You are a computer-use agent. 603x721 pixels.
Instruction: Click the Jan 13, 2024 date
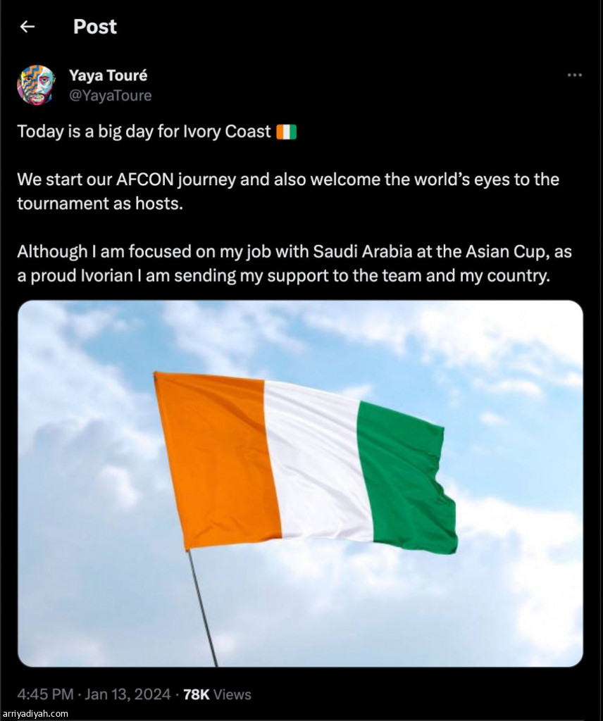[128, 695]
